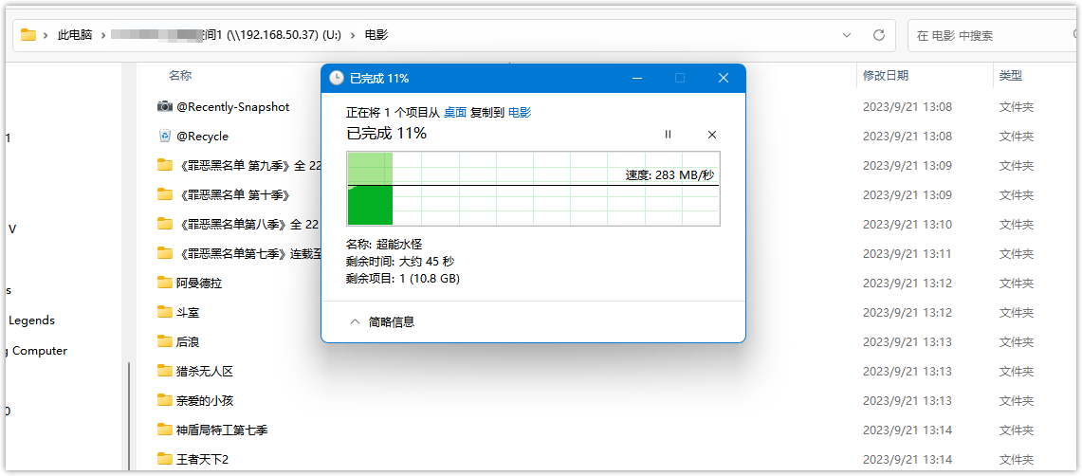Collapse details with 简略信息 chevron

(x=355, y=321)
